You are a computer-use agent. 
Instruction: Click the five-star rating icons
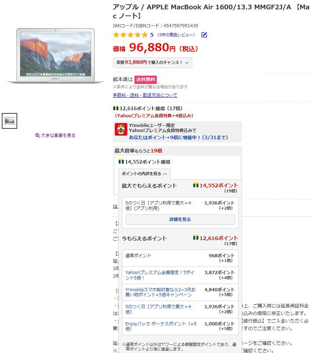[130, 35]
